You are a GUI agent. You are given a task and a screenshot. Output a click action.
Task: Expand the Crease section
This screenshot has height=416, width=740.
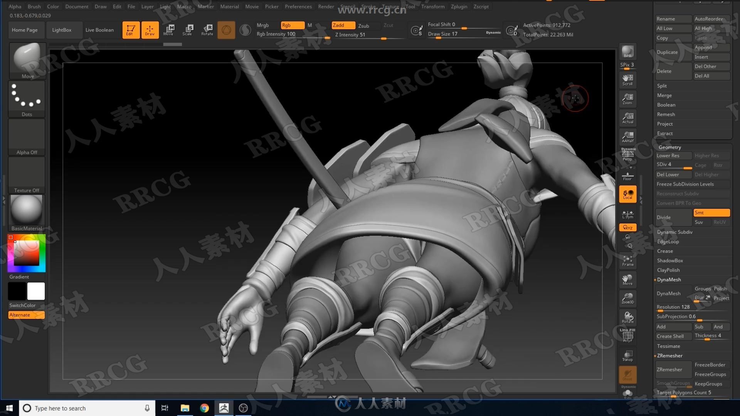(x=665, y=251)
